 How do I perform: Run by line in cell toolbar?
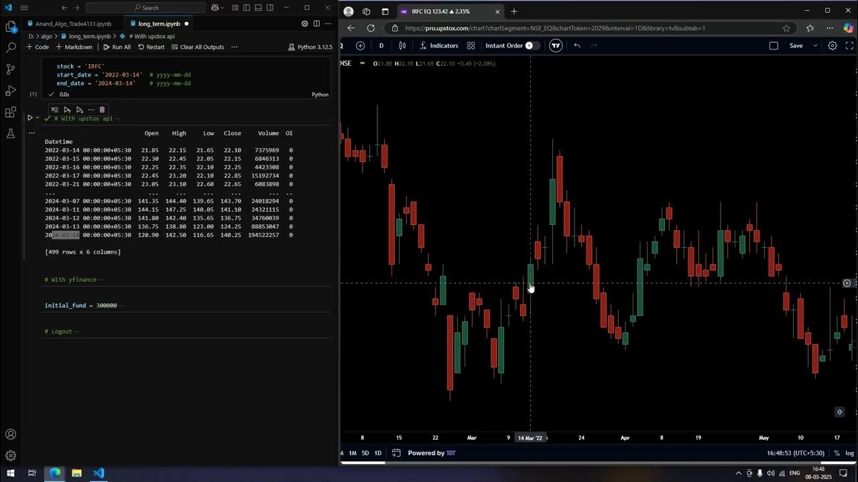tap(55, 109)
